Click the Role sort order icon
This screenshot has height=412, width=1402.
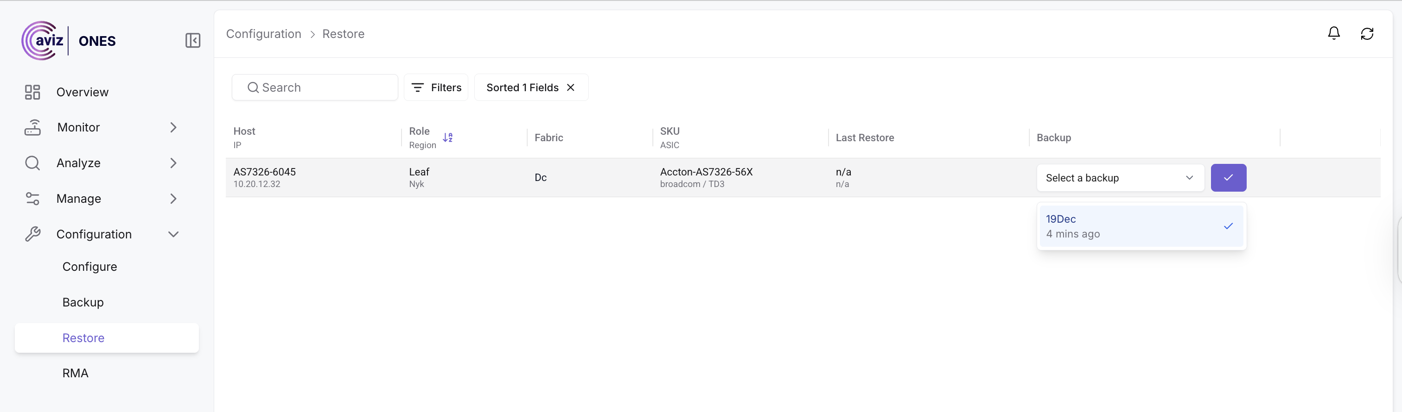click(x=447, y=137)
